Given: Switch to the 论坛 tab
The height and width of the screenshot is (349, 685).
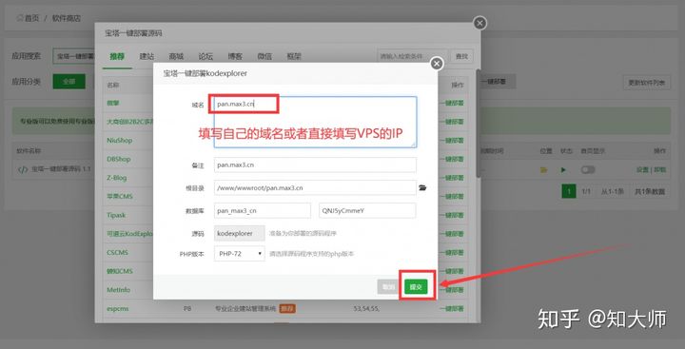Looking at the screenshot, I should 205,56.
